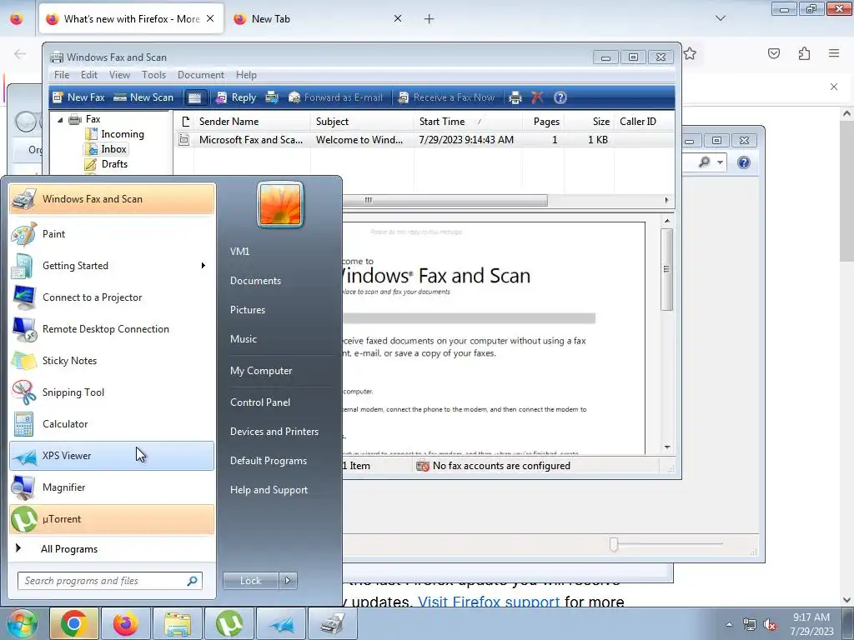Viewport: 854px width, 640px height.
Task: Open Chrome from the taskbar
Action: tap(74, 623)
